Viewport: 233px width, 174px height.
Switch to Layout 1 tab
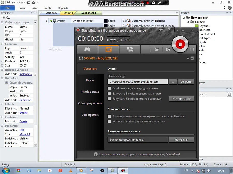coord(68,13)
